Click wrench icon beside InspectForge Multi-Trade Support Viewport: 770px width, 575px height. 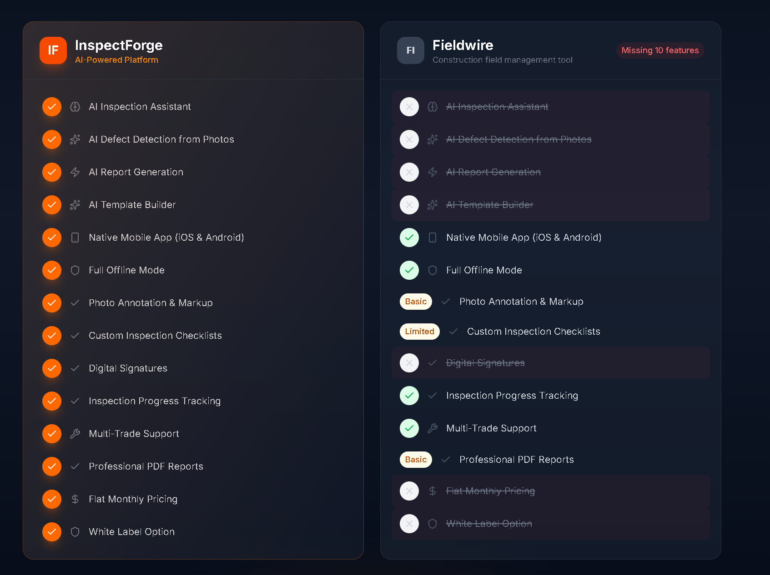(75, 434)
